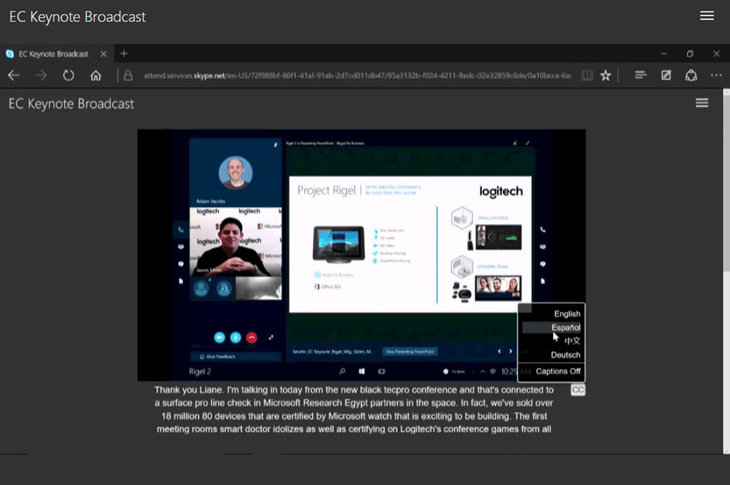The width and height of the screenshot is (730, 485).
Task: Open a new browser tab
Action: 123,53
